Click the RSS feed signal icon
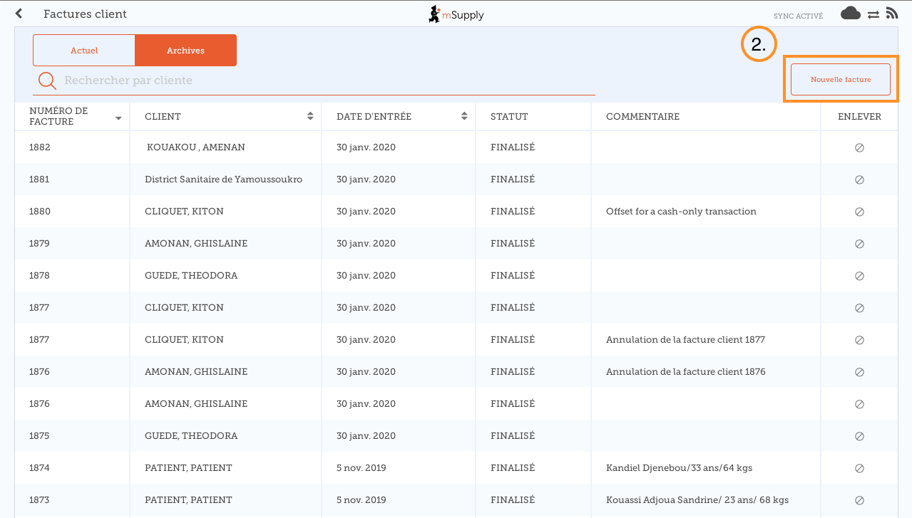The image size is (912, 518). coord(891,13)
